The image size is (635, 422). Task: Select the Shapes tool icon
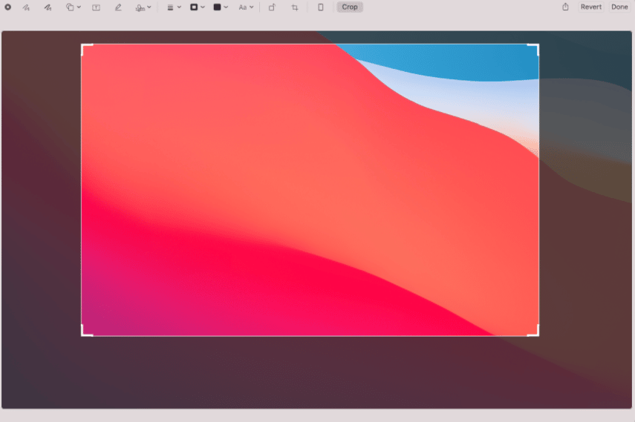(x=70, y=7)
